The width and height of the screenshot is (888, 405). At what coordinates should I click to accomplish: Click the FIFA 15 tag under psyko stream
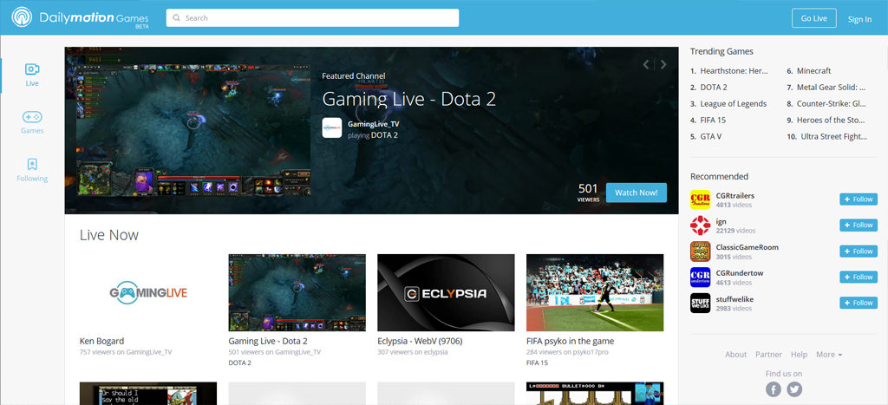coord(537,363)
